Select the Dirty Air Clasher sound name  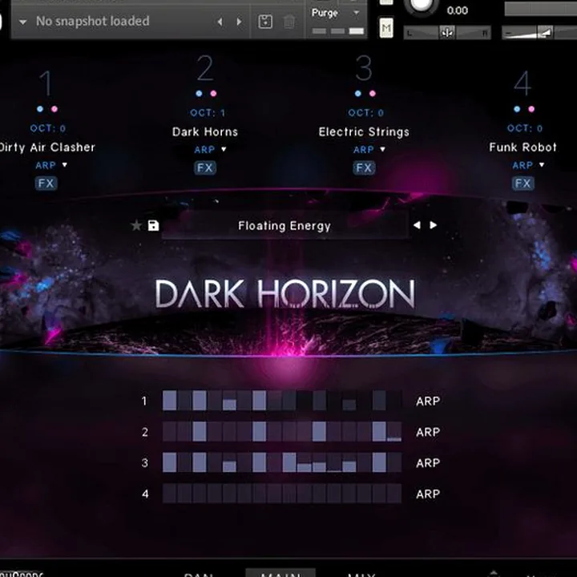47,147
